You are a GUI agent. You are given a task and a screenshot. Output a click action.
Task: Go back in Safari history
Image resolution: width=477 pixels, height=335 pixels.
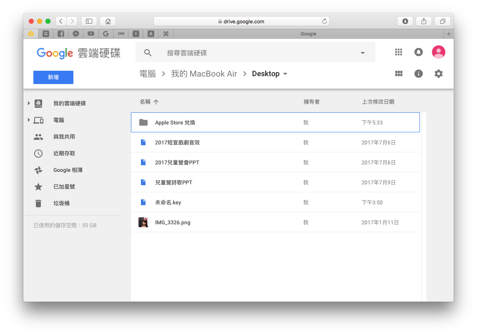[x=61, y=21]
